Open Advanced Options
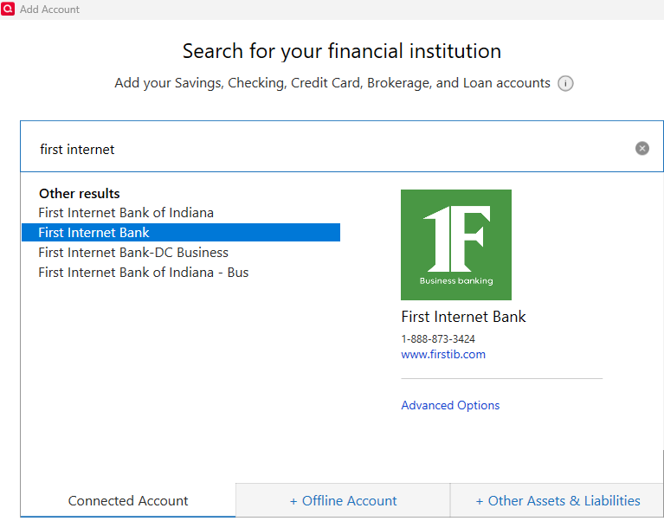Image resolution: width=664 pixels, height=521 pixels. click(x=450, y=405)
